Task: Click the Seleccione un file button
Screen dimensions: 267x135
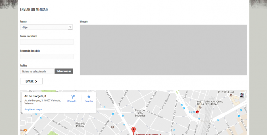Action: (64, 71)
